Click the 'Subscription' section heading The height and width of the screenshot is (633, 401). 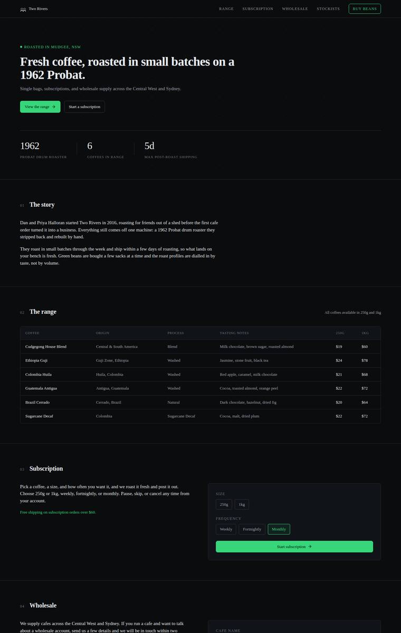tap(46, 468)
